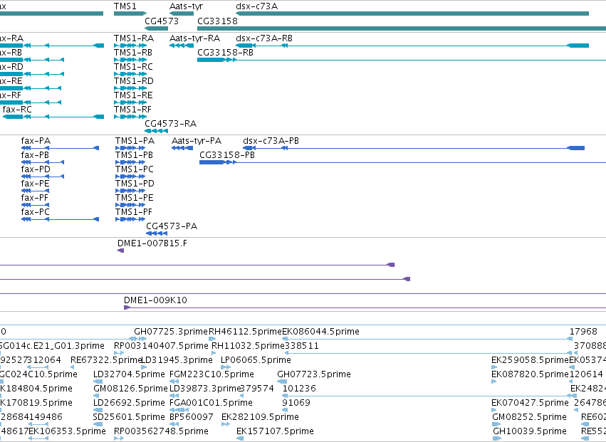The width and height of the screenshot is (606, 442).
Task: Open transcript Aats-tyr-RA
Action: coord(195,38)
